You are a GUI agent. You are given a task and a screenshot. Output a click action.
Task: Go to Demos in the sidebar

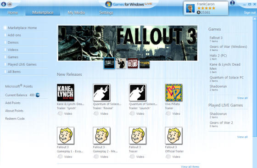pos(13,42)
